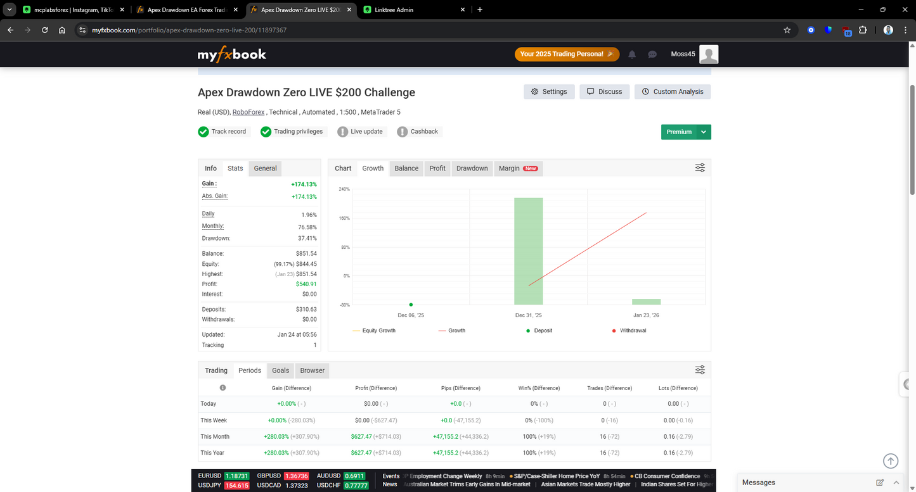Screen dimensions: 916x492
Task: Collapse the Messages panel chevron
Action: click(896, 482)
